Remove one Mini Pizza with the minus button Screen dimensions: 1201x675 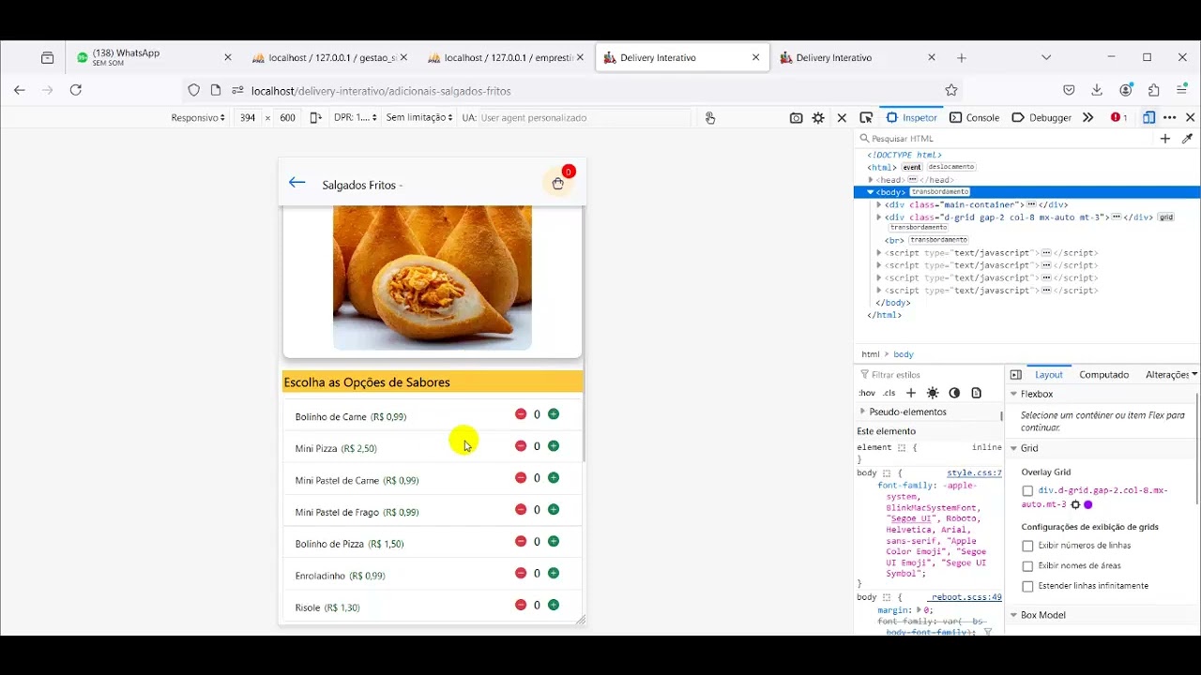(x=521, y=446)
